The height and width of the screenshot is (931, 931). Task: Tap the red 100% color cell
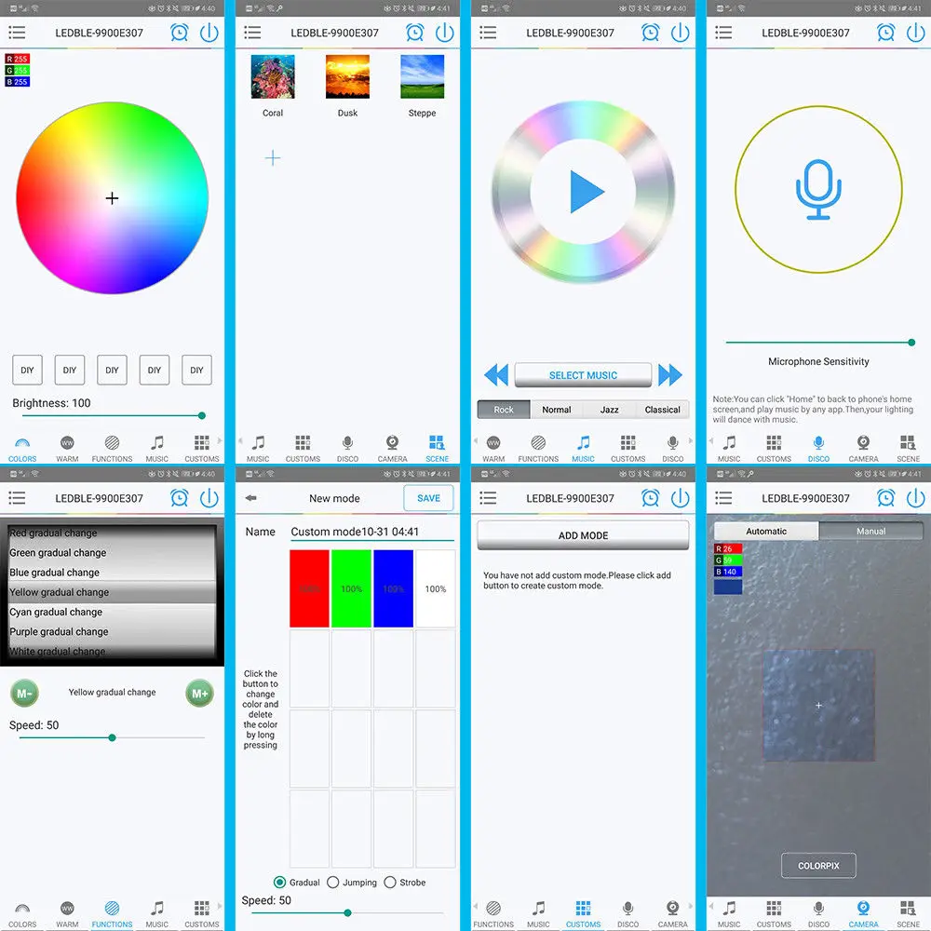(309, 588)
